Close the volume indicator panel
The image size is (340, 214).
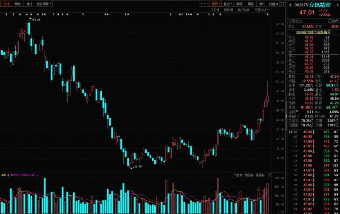[269, 175]
